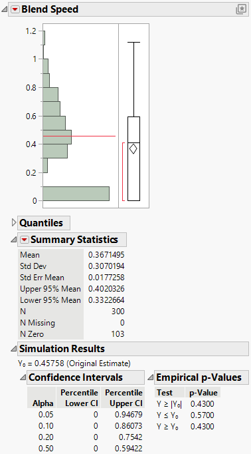Click the mean diamond in the box plot
This screenshot has width=251, height=454.
(133, 148)
